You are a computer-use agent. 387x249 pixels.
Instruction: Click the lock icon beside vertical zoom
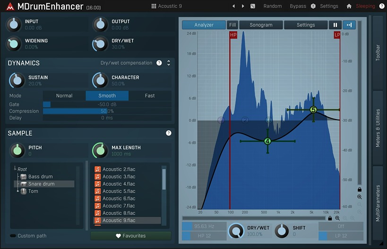[360, 189]
